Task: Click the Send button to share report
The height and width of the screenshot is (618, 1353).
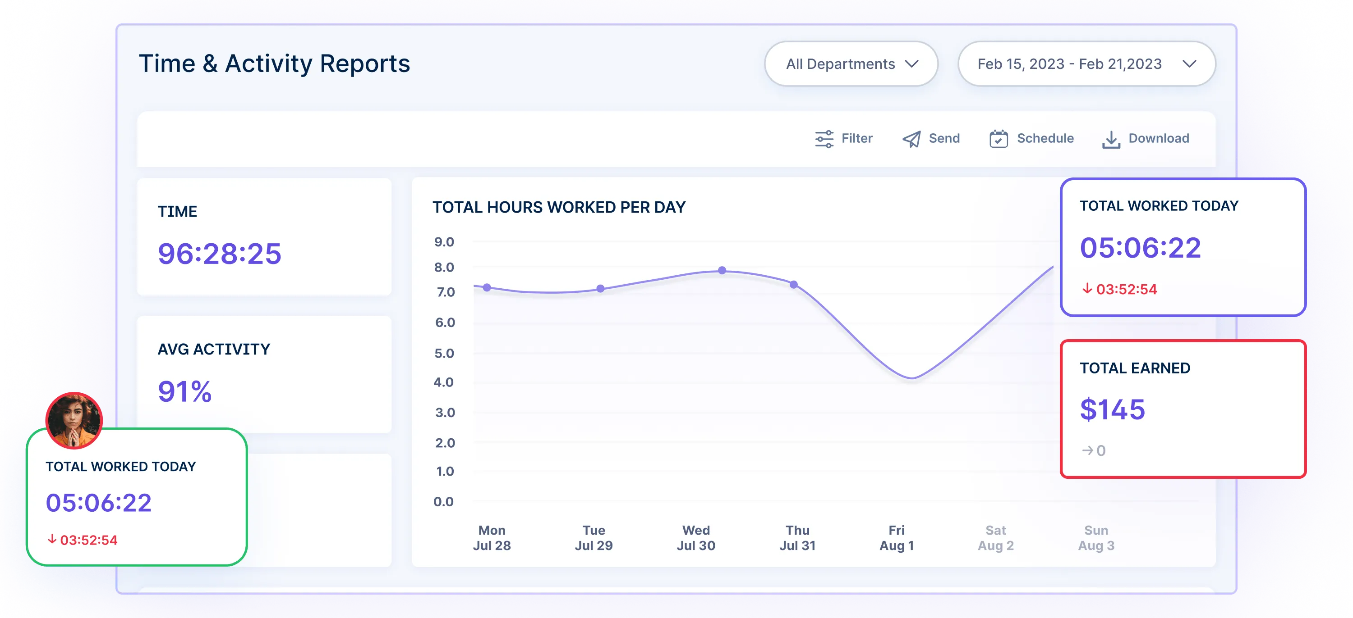Action: pos(931,137)
